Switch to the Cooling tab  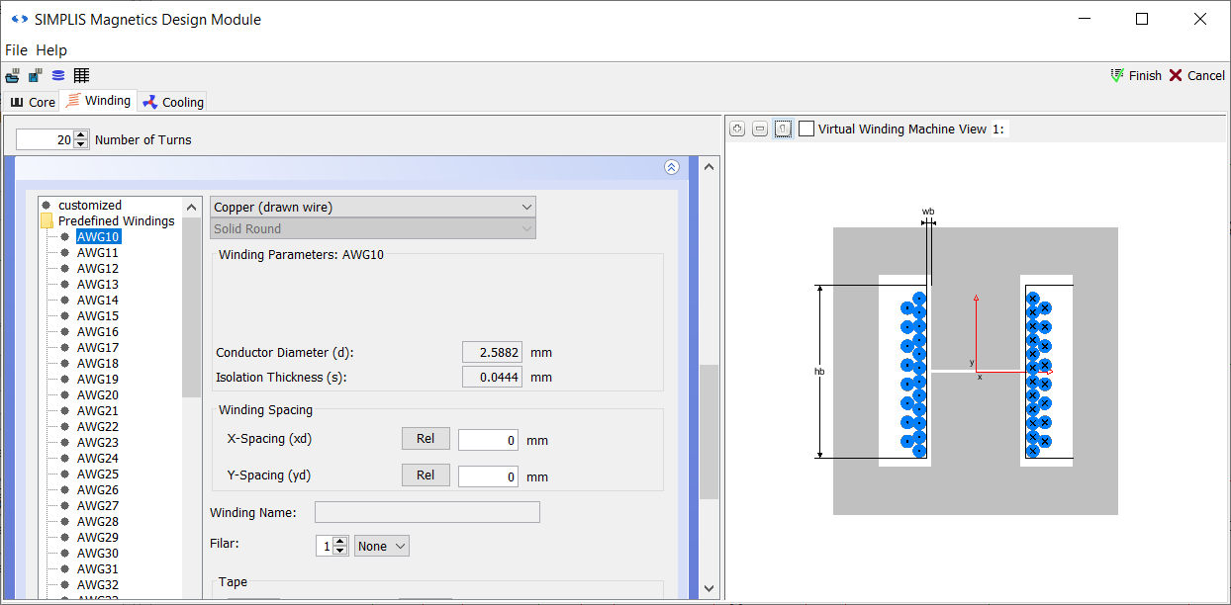coord(173,102)
